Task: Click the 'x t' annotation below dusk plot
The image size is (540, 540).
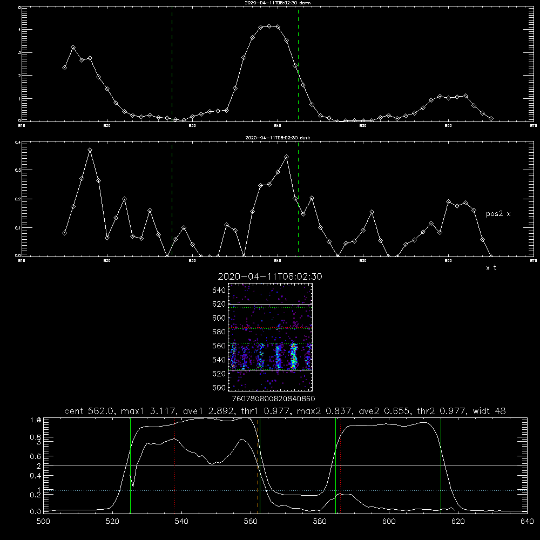Action: tap(491, 268)
